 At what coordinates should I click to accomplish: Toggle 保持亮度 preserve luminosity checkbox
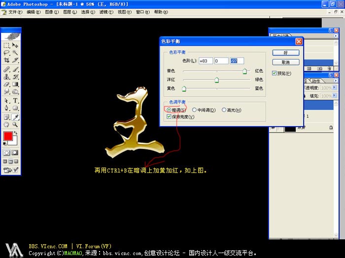[170, 117]
